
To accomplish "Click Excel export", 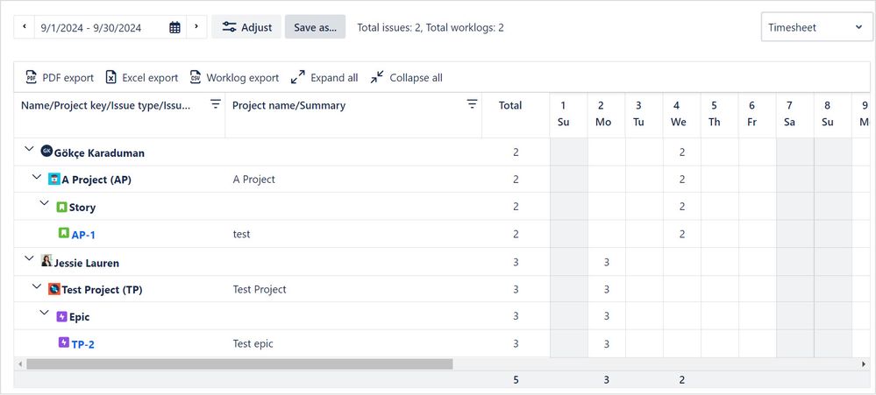I will [141, 78].
